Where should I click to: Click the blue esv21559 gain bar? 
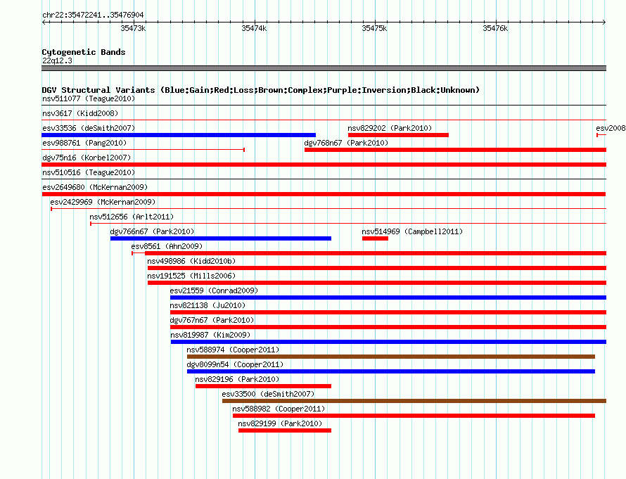click(388, 298)
